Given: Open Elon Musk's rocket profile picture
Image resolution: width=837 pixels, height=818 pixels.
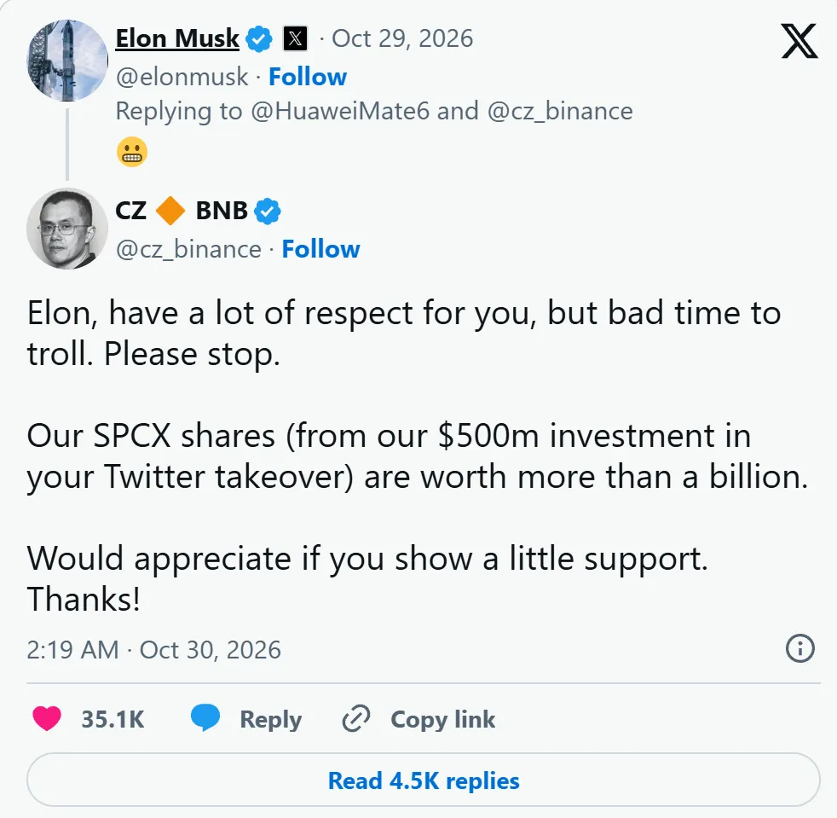Looking at the screenshot, I should click(67, 61).
